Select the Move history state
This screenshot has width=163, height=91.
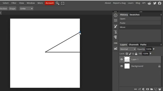[x=140, y=27]
